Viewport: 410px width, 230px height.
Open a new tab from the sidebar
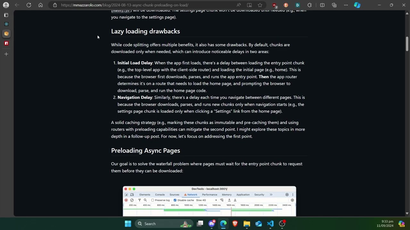(6, 54)
